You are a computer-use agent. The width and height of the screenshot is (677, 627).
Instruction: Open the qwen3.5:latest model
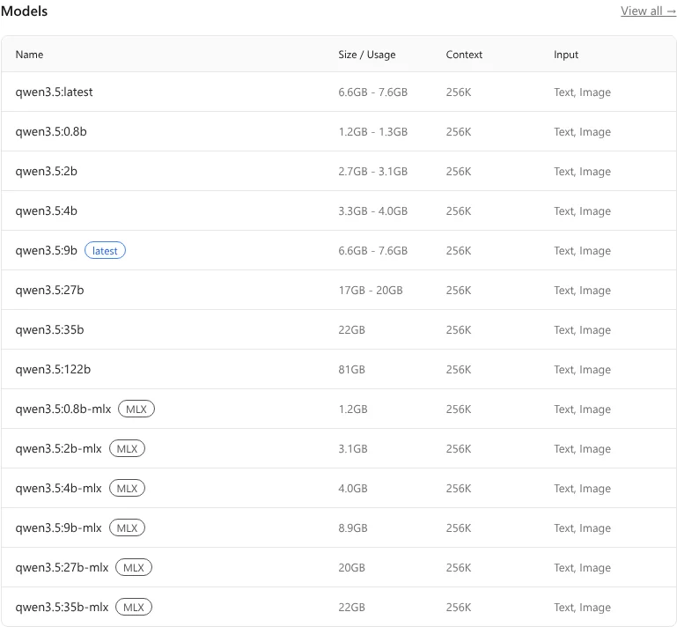click(54, 92)
